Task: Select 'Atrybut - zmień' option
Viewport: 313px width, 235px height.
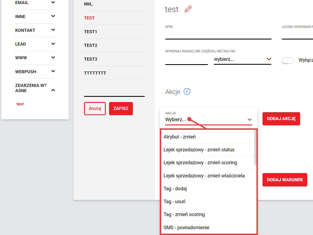Action: click(x=180, y=137)
